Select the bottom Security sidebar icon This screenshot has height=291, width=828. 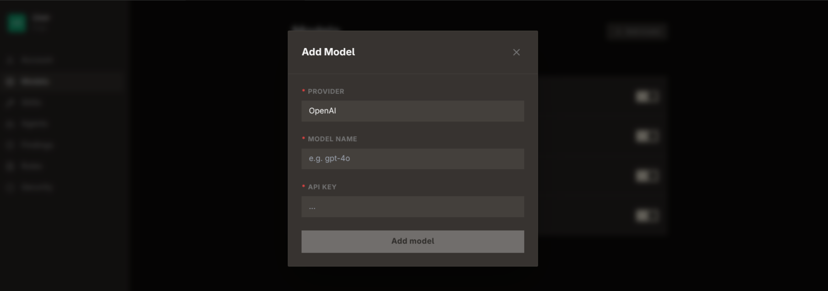click(x=10, y=187)
